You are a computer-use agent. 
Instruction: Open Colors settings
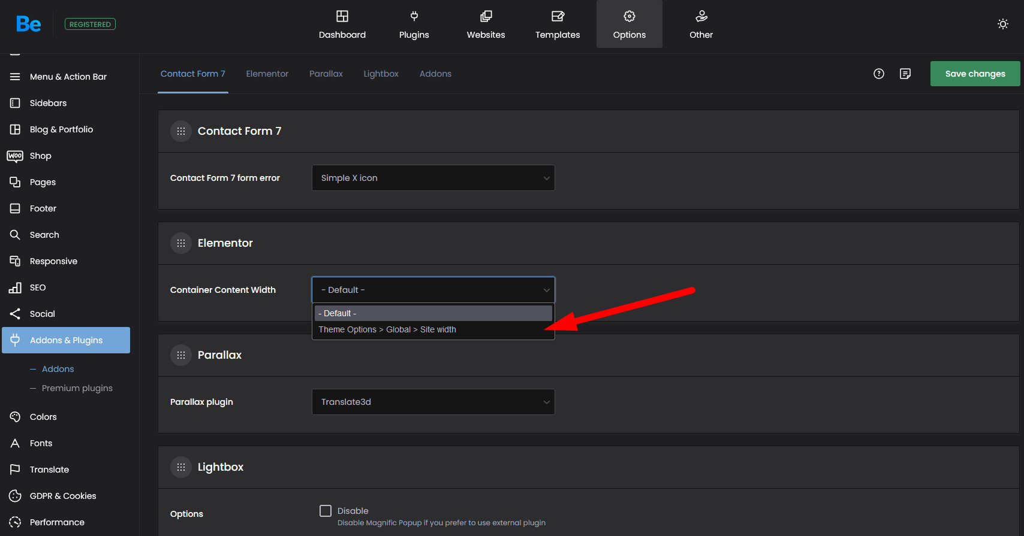66,417
